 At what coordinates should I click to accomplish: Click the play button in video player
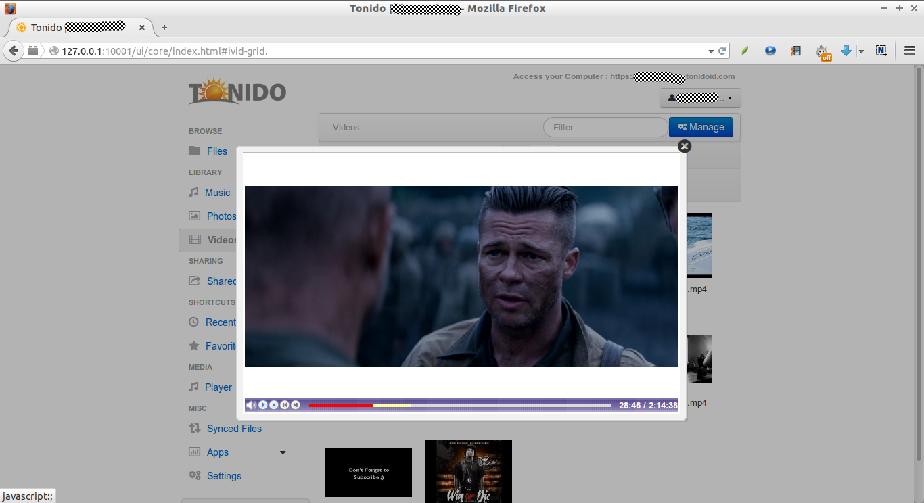pyautogui.click(x=263, y=405)
